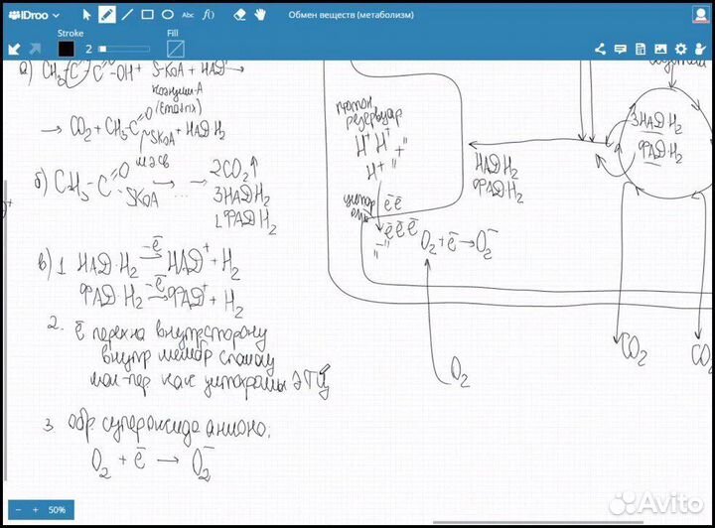Zoom in with the plus button

(35, 510)
